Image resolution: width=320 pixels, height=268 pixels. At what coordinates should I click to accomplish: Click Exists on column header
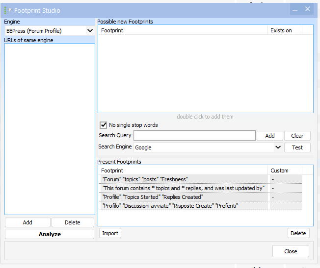point(285,30)
